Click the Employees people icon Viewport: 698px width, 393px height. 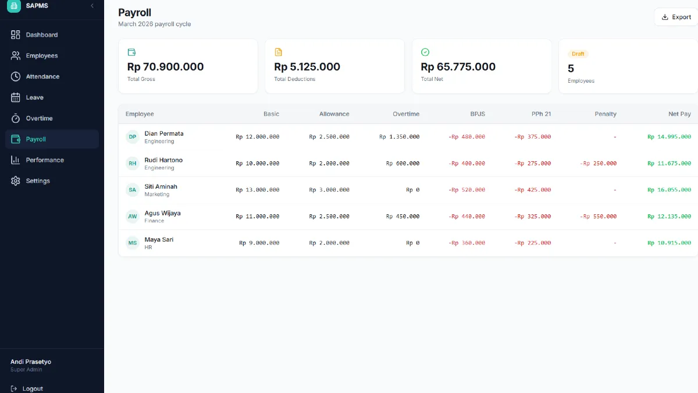coord(16,56)
